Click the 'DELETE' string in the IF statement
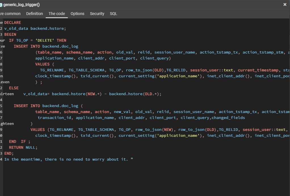 pyautogui.click(x=45, y=40)
